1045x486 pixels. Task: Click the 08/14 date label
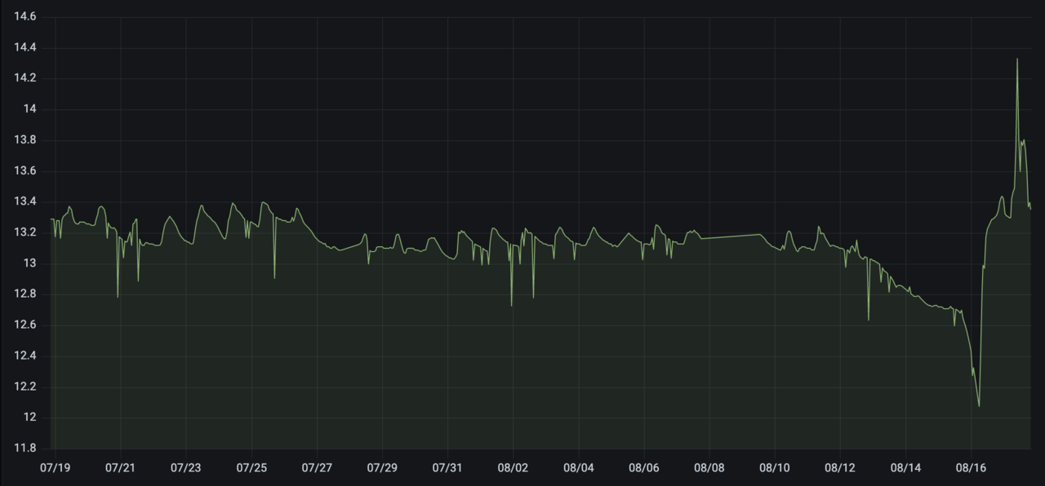905,468
